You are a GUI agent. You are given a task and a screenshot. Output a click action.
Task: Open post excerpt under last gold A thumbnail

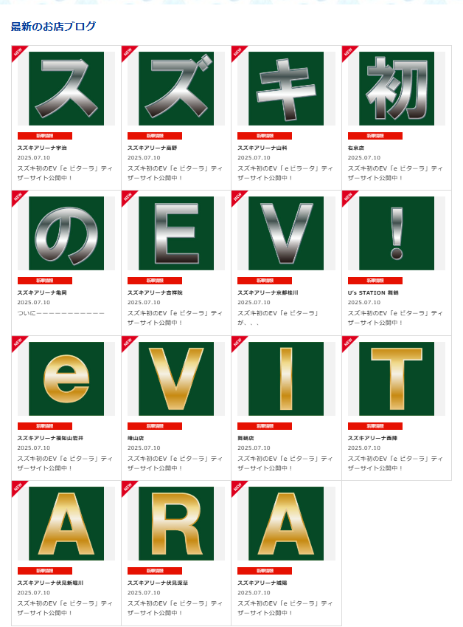tap(285, 608)
